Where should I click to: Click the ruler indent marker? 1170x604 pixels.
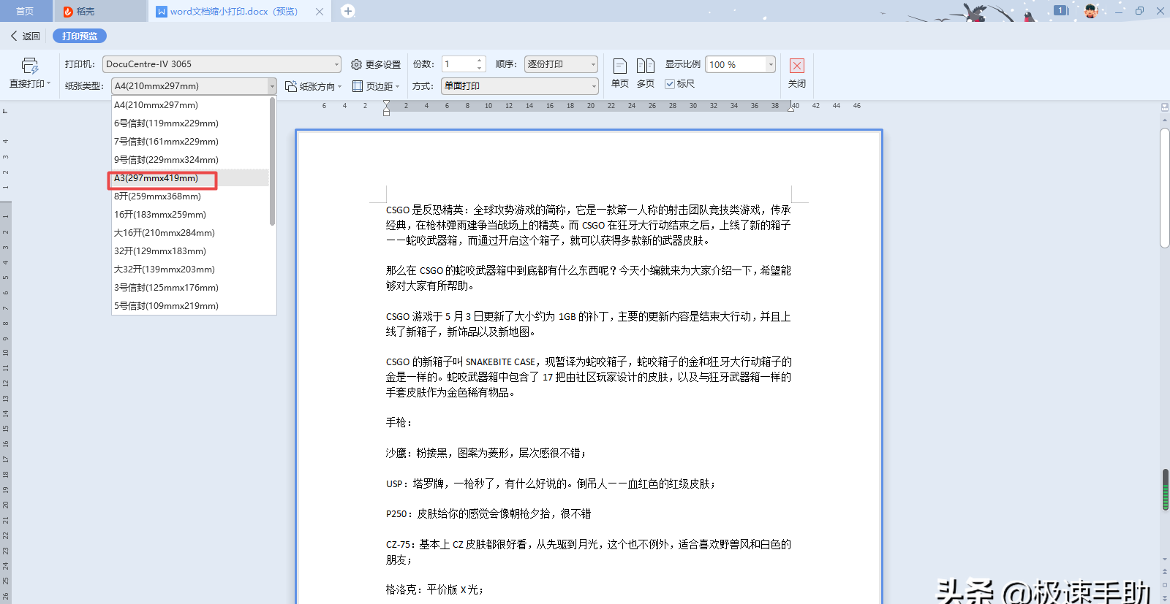(386, 108)
